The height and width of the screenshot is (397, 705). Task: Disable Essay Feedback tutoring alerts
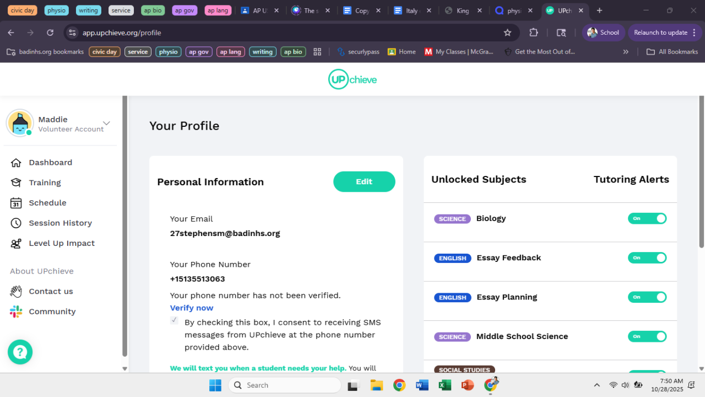coord(647,257)
